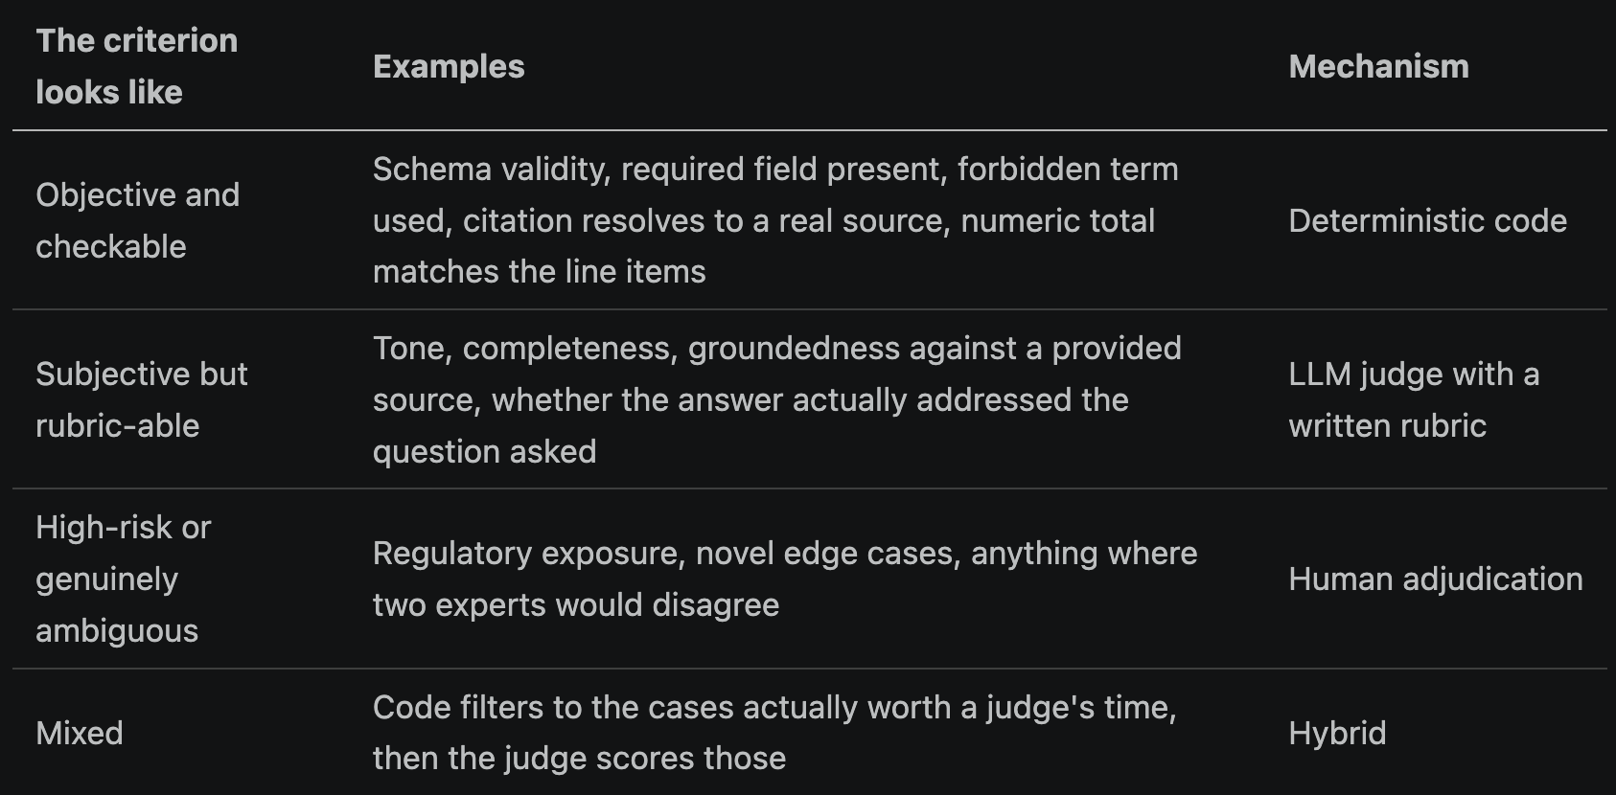Click the 'citation resolves to a real source' text
The height and width of the screenshot is (795, 1616).
pos(706,220)
